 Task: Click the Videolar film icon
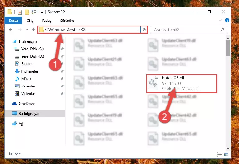(17, 94)
